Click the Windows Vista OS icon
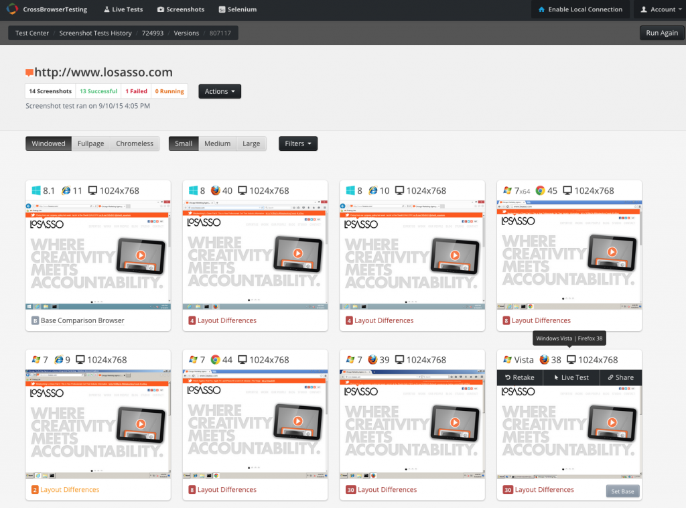Viewport: 686px width, 508px height. [508, 360]
